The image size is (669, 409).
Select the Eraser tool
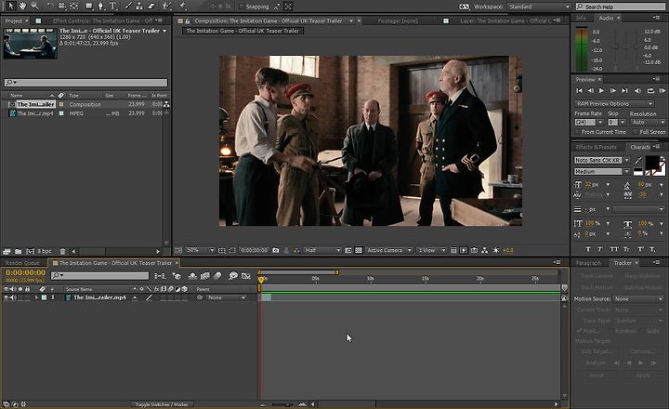click(x=151, y=6)
